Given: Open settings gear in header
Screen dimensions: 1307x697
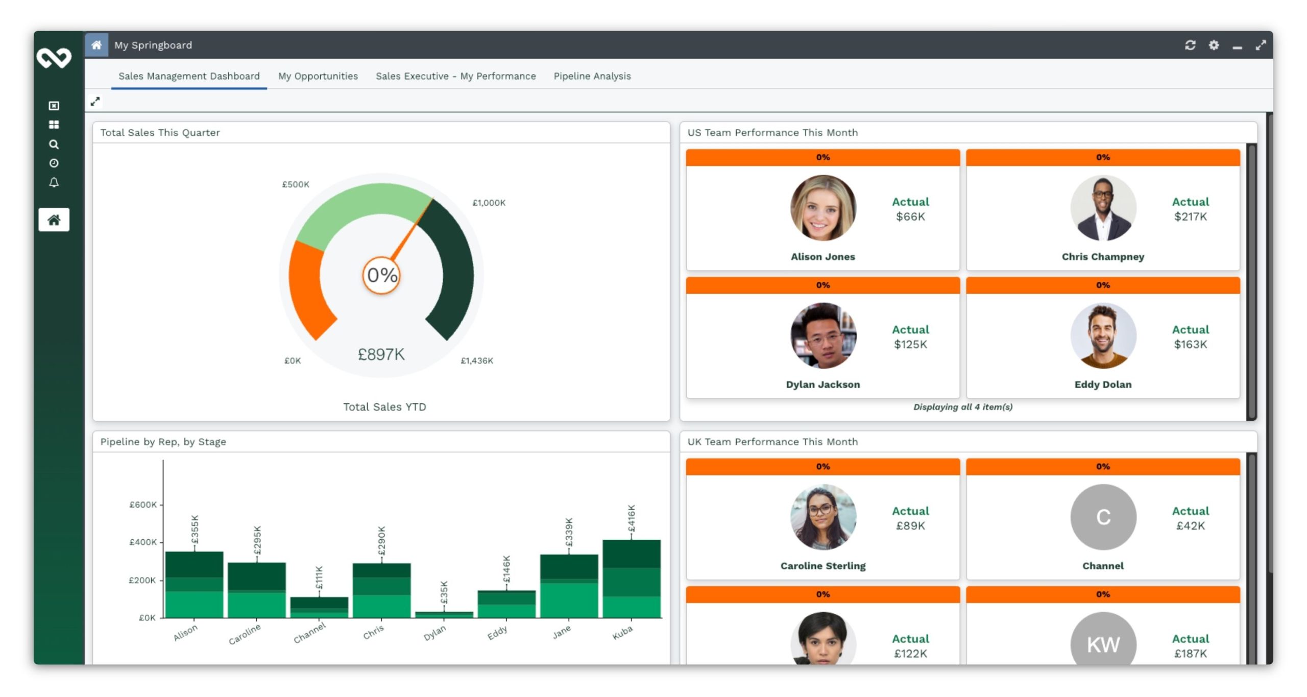Looking at the screenshot, I should 1214,45.
